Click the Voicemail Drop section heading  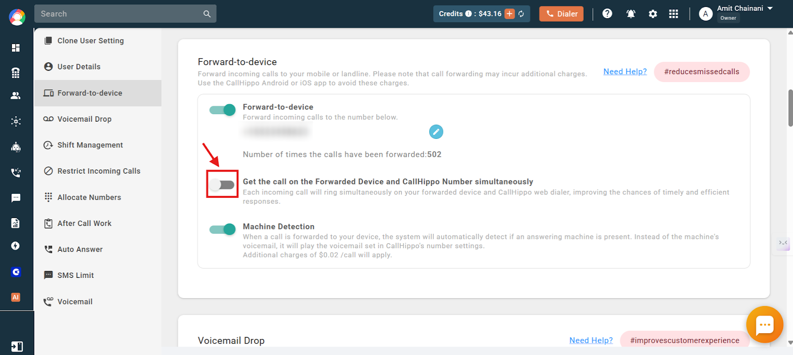[231, 341]
